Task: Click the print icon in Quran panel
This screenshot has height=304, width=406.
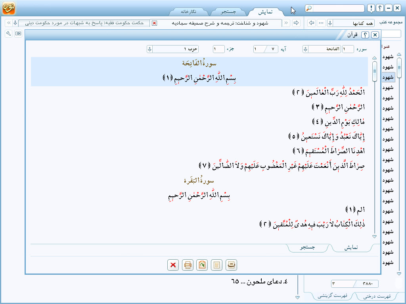Action: tap(188, 265)
